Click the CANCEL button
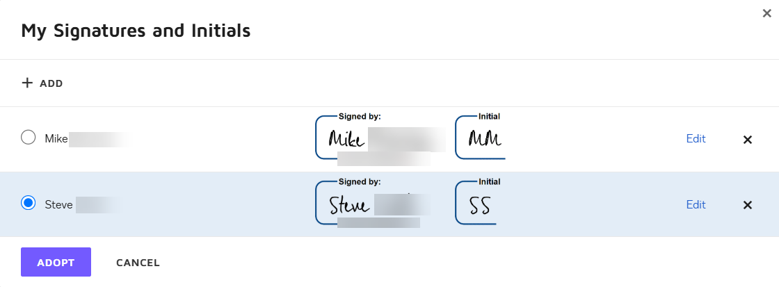 pos(138,263)
